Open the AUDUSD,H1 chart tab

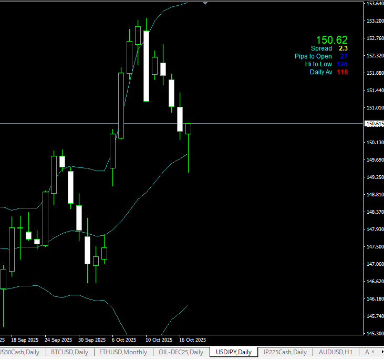335,352
